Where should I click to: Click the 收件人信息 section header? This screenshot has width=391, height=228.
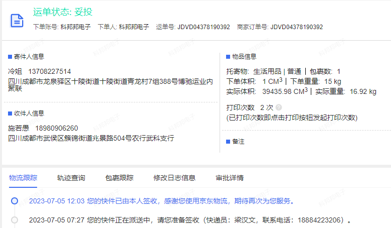[26, 113]
